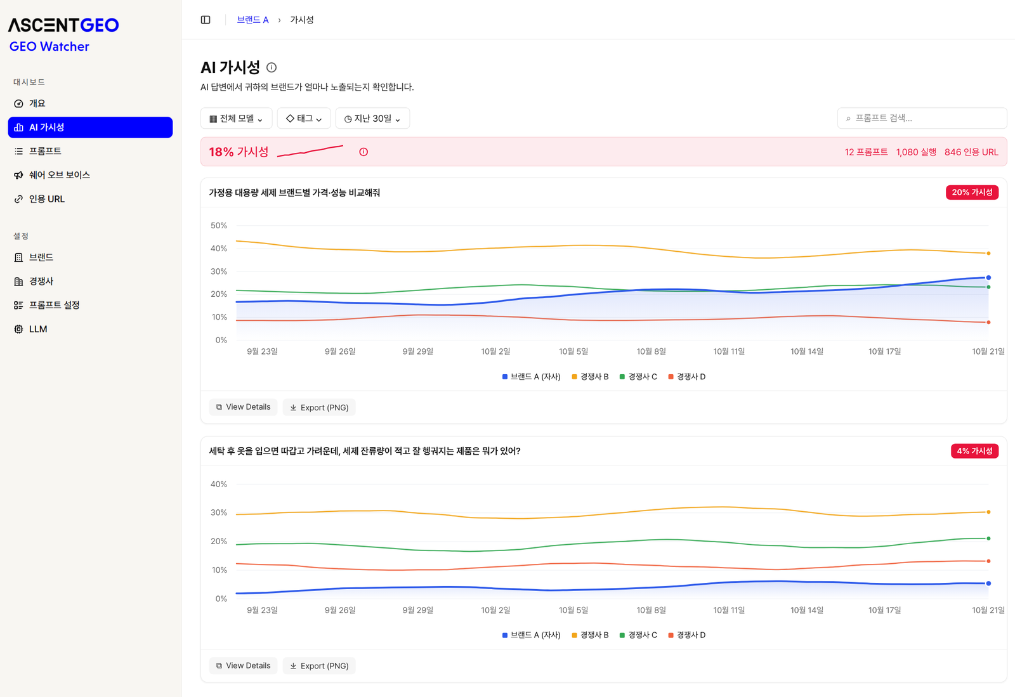Click the 846 인용 URL stat
Image resolution: width=1015 pixels, height=697 pixels.
coord(971,152)
